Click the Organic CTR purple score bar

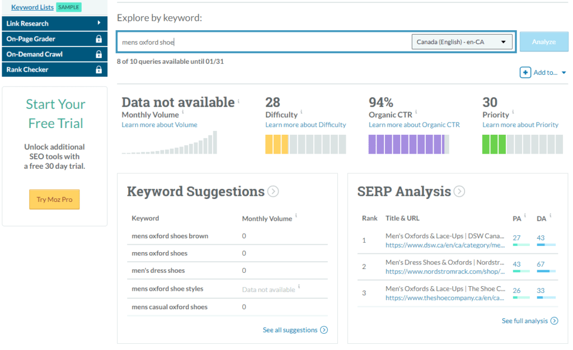pyautogui.click(x=409, y=144)
